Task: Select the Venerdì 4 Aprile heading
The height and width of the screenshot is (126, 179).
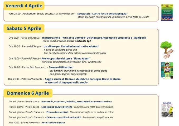Action: coord(24,6)
